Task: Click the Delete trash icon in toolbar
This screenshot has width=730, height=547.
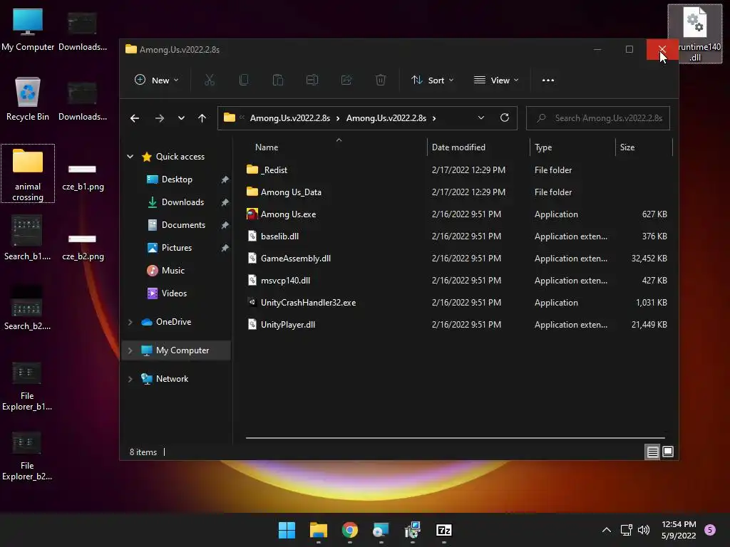Action: (x=381, y=80)
